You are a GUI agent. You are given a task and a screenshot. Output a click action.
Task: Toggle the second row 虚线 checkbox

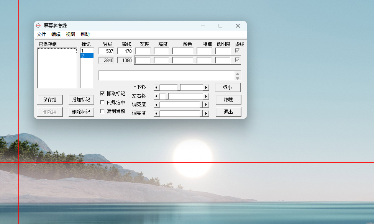[x=237, y=60]
